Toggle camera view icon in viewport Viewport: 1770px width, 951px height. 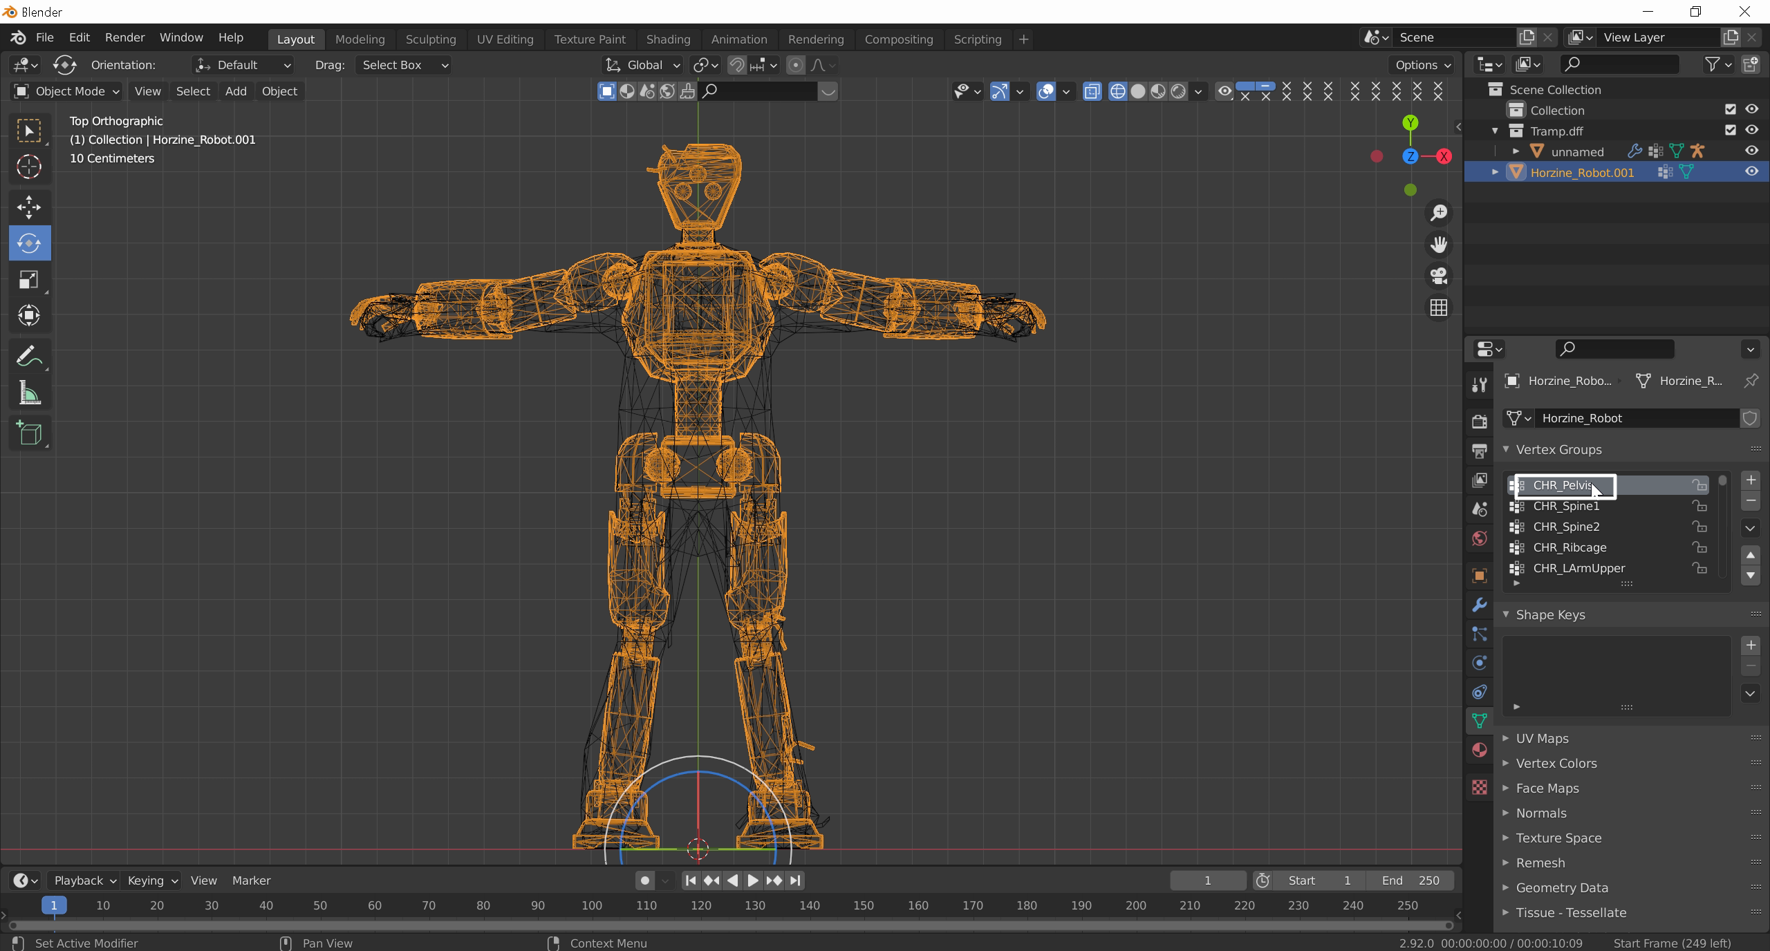click(x=1439, y=276)
